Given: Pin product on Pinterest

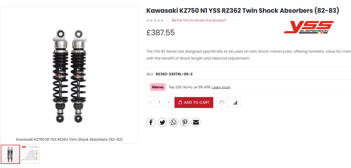Looking at the screenshot, I should [185, 122].
